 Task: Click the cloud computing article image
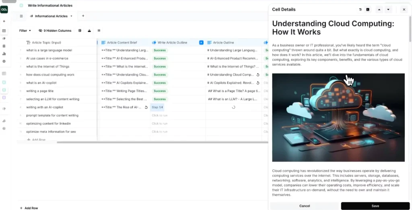338,117
